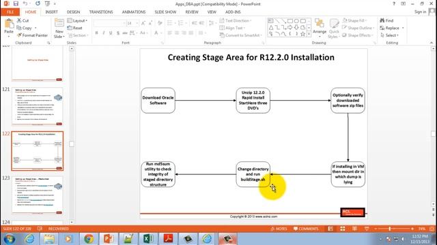Collapse the ribbon with the caret
Viewport: 437px width, 245px height.
pos(432,42)
